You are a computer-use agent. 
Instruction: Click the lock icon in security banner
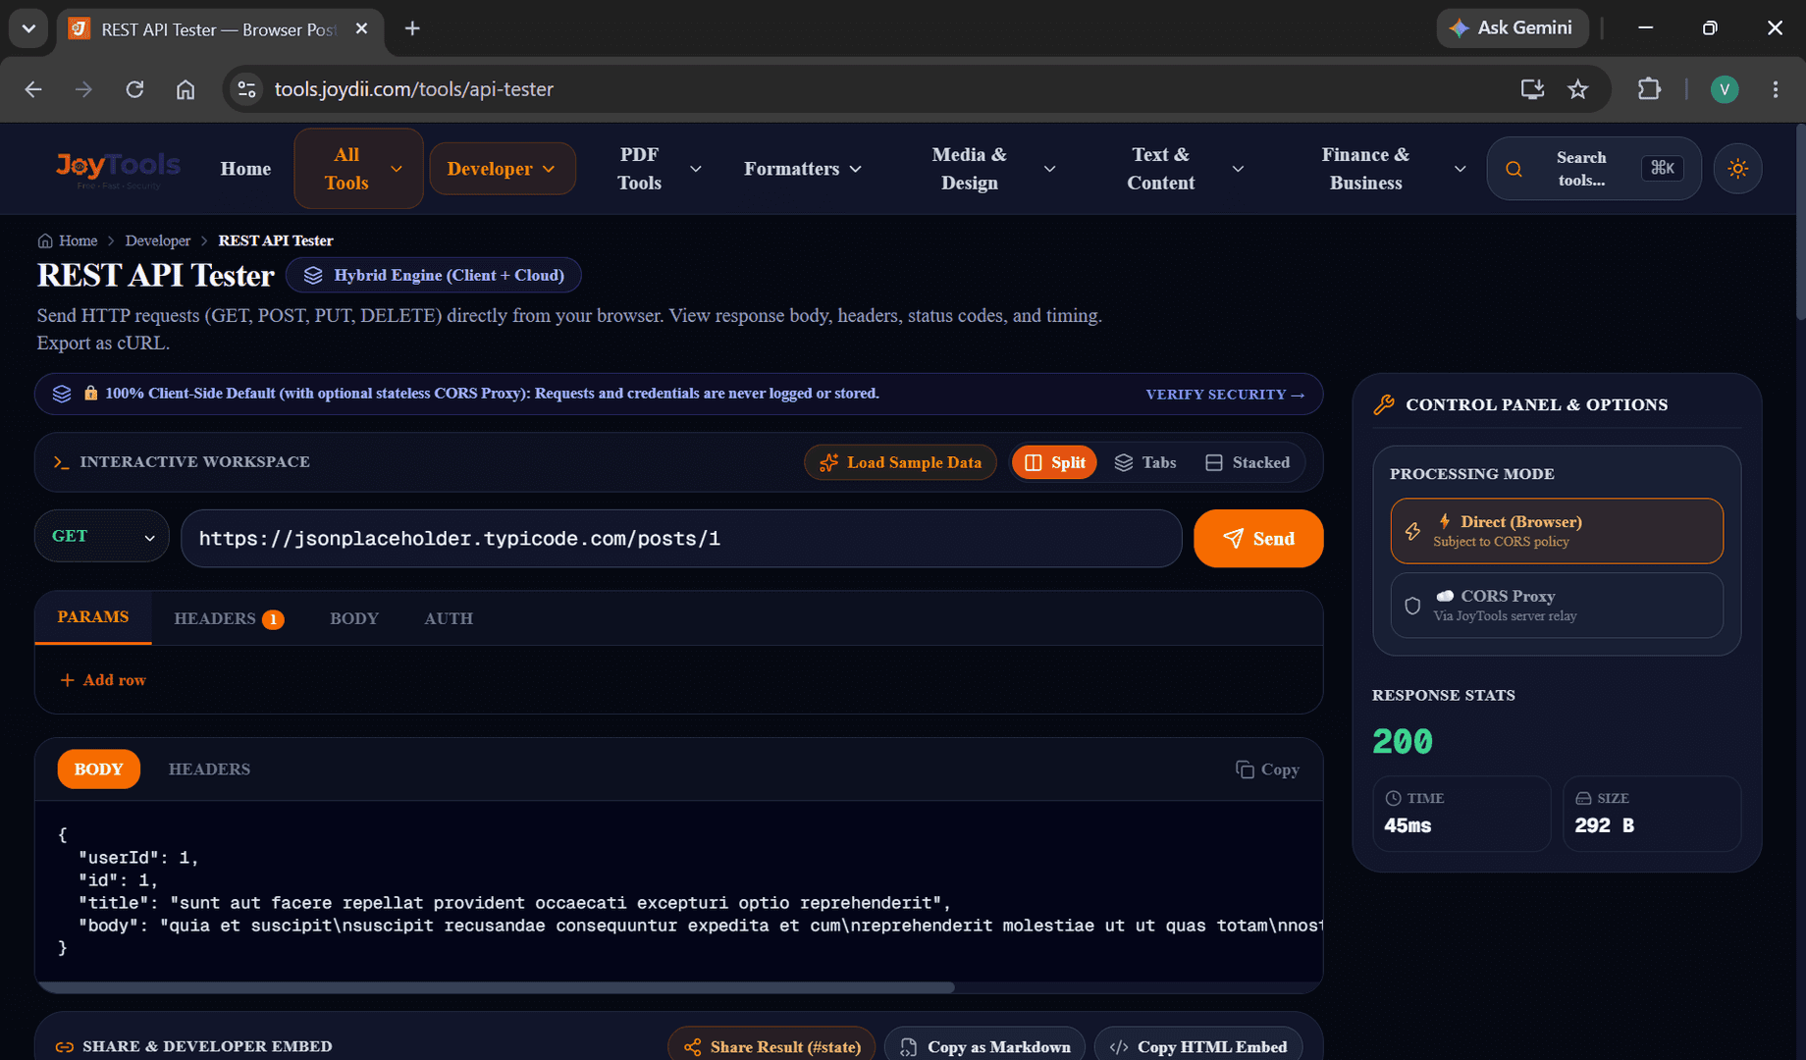90,394
